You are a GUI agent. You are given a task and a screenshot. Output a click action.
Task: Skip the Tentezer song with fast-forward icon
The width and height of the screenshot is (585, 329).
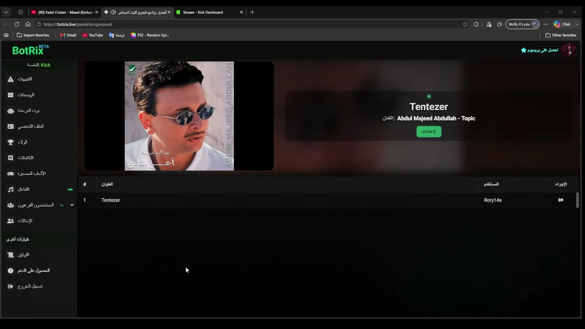click(x=561, y=200)
